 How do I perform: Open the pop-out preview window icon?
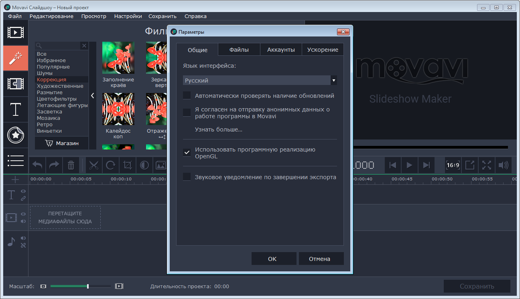(x=470, y=165)
